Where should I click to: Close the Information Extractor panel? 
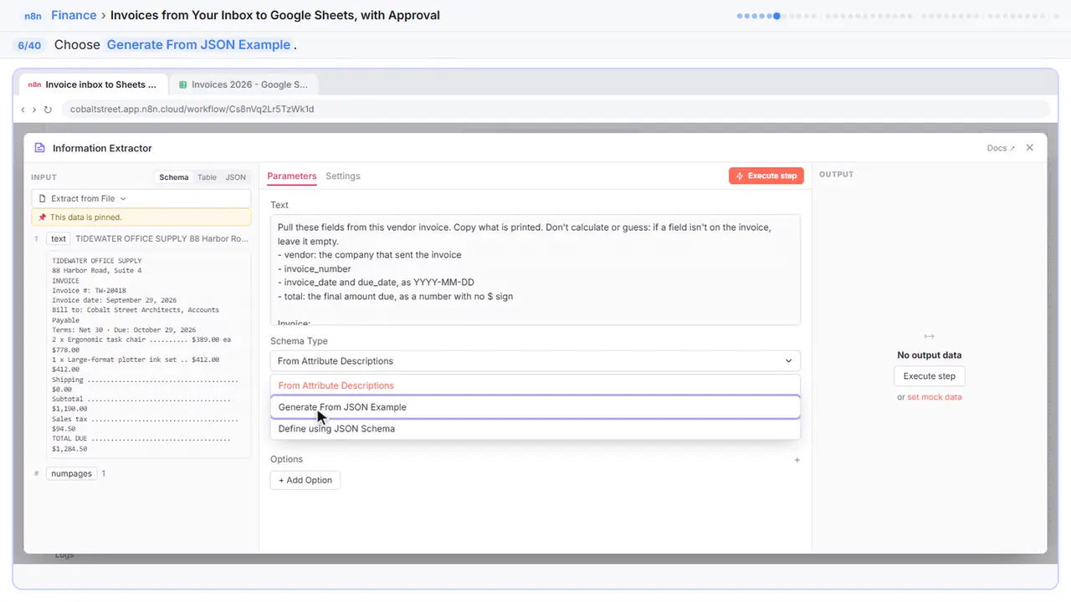point(1030,148)
